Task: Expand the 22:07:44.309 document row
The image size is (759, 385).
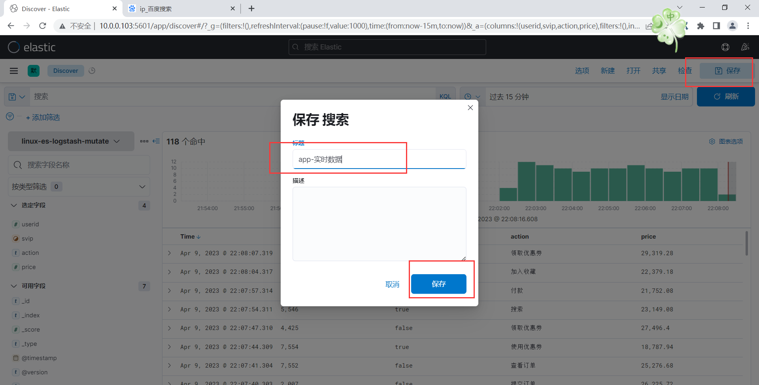Action: (x=170, y=347)
